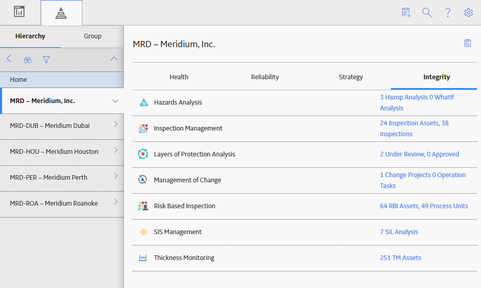
Task: Click the back arrow in hierarchy panel
Action: (9, 59)
